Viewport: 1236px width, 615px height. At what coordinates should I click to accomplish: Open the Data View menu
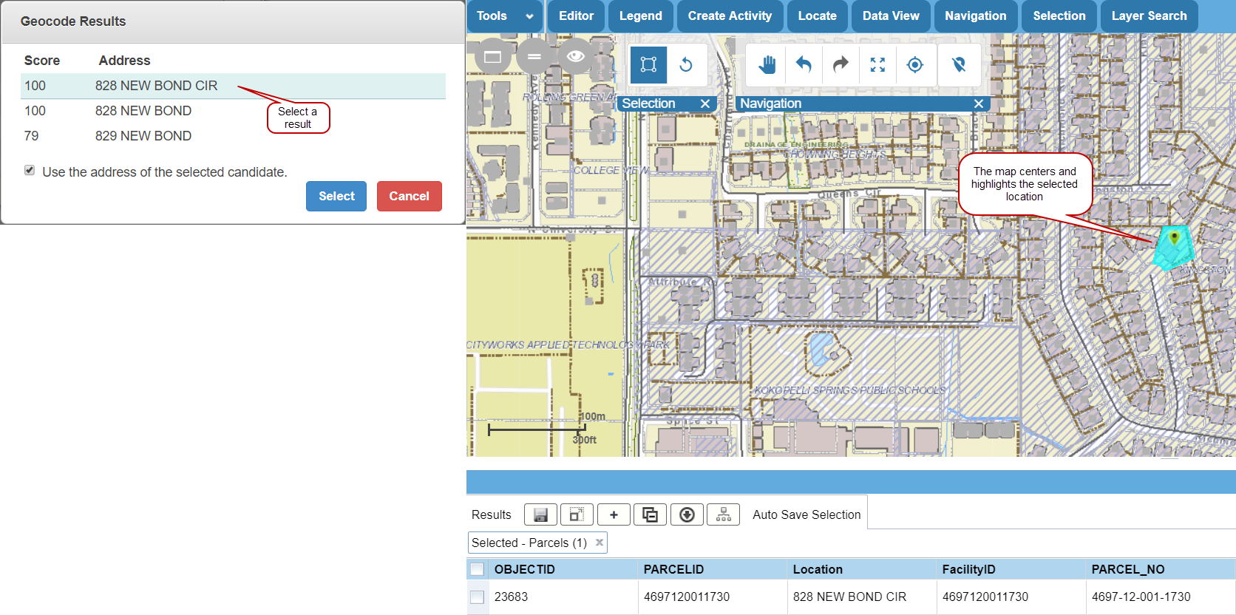(891, 16)
